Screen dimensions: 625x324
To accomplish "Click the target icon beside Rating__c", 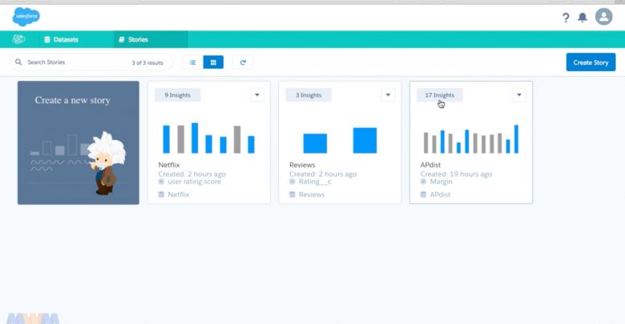I will tap(292, 182).
